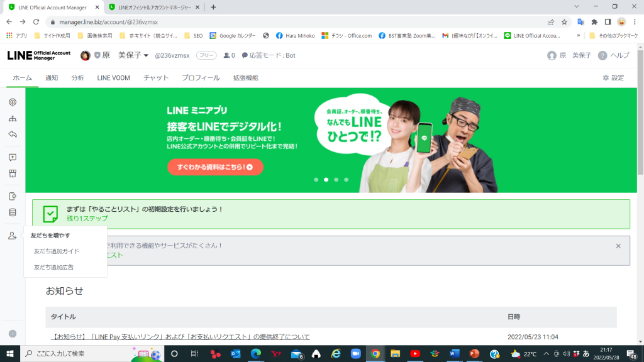Image resolution: width=644 pixels, height=362 pixels.
Task: Click the LINE Official Account Manager logo
Action: 38,55
